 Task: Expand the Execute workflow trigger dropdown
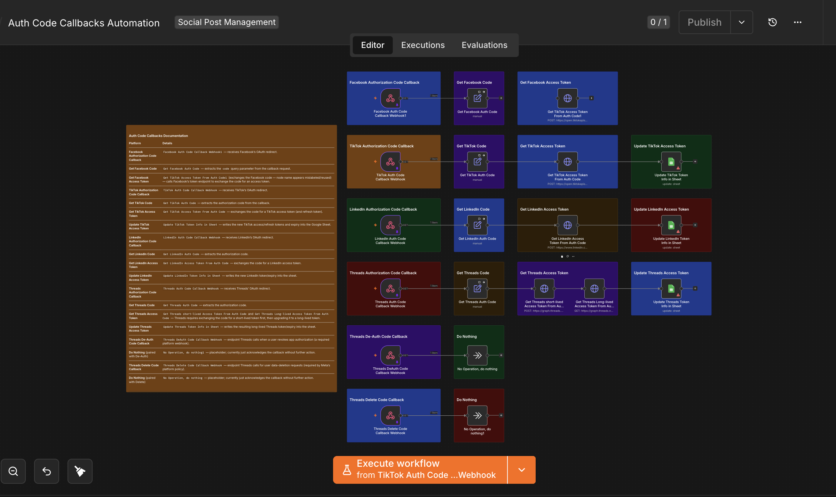tap(522, 470)
